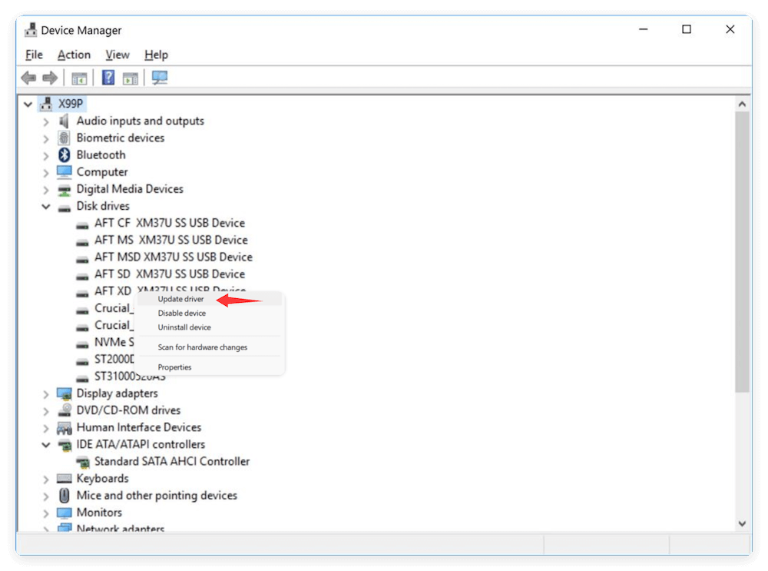Click Disable device in the context menu
Viewport: 768px width, 571px height.
pos(181,313)
